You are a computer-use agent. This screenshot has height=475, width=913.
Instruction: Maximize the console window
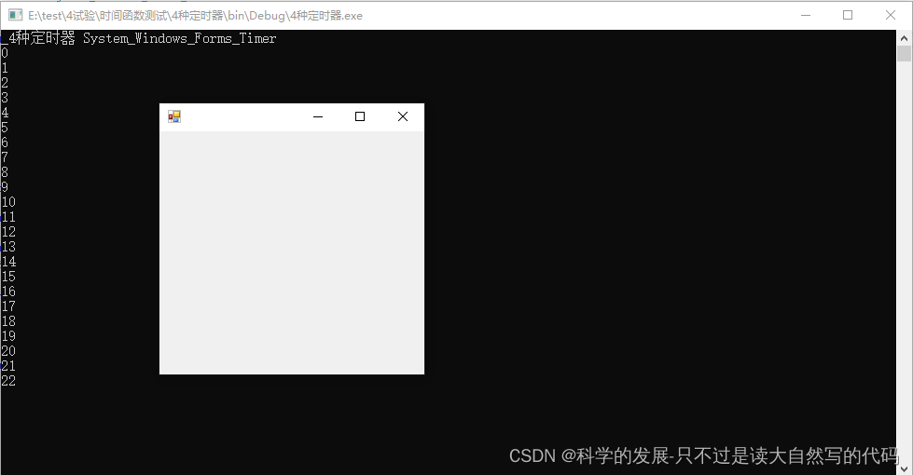tap(848, 15)
